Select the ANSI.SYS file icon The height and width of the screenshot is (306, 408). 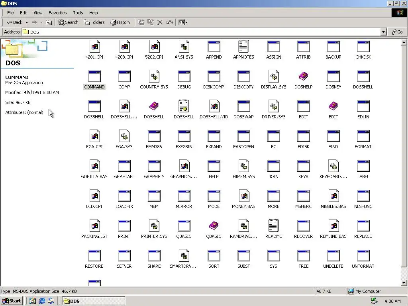point(184,47)
